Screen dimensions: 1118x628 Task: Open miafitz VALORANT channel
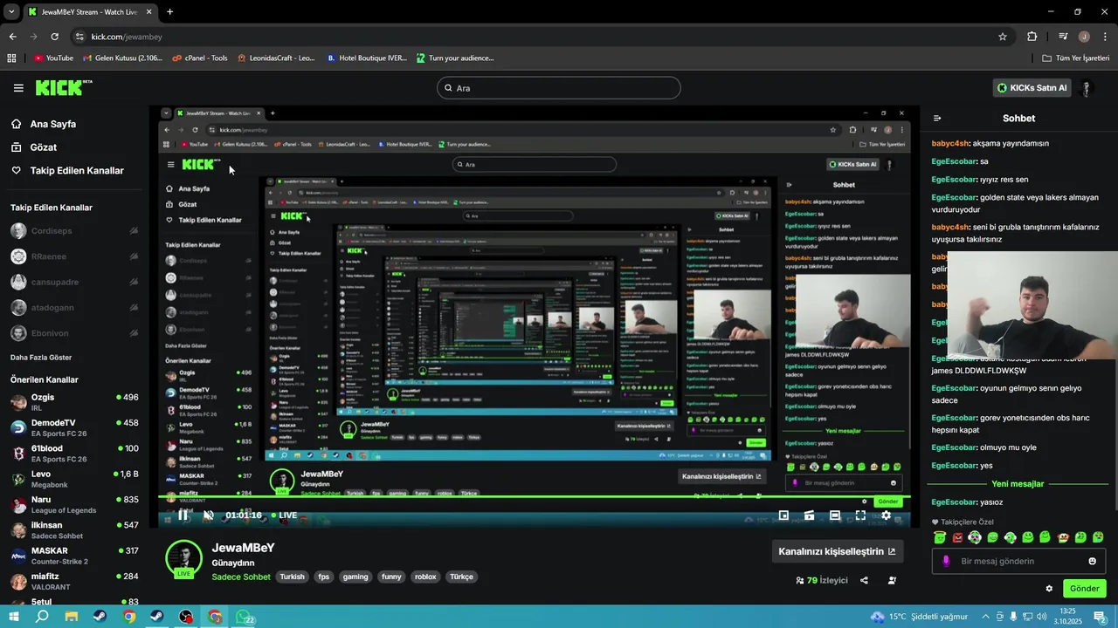click(74, 581)
